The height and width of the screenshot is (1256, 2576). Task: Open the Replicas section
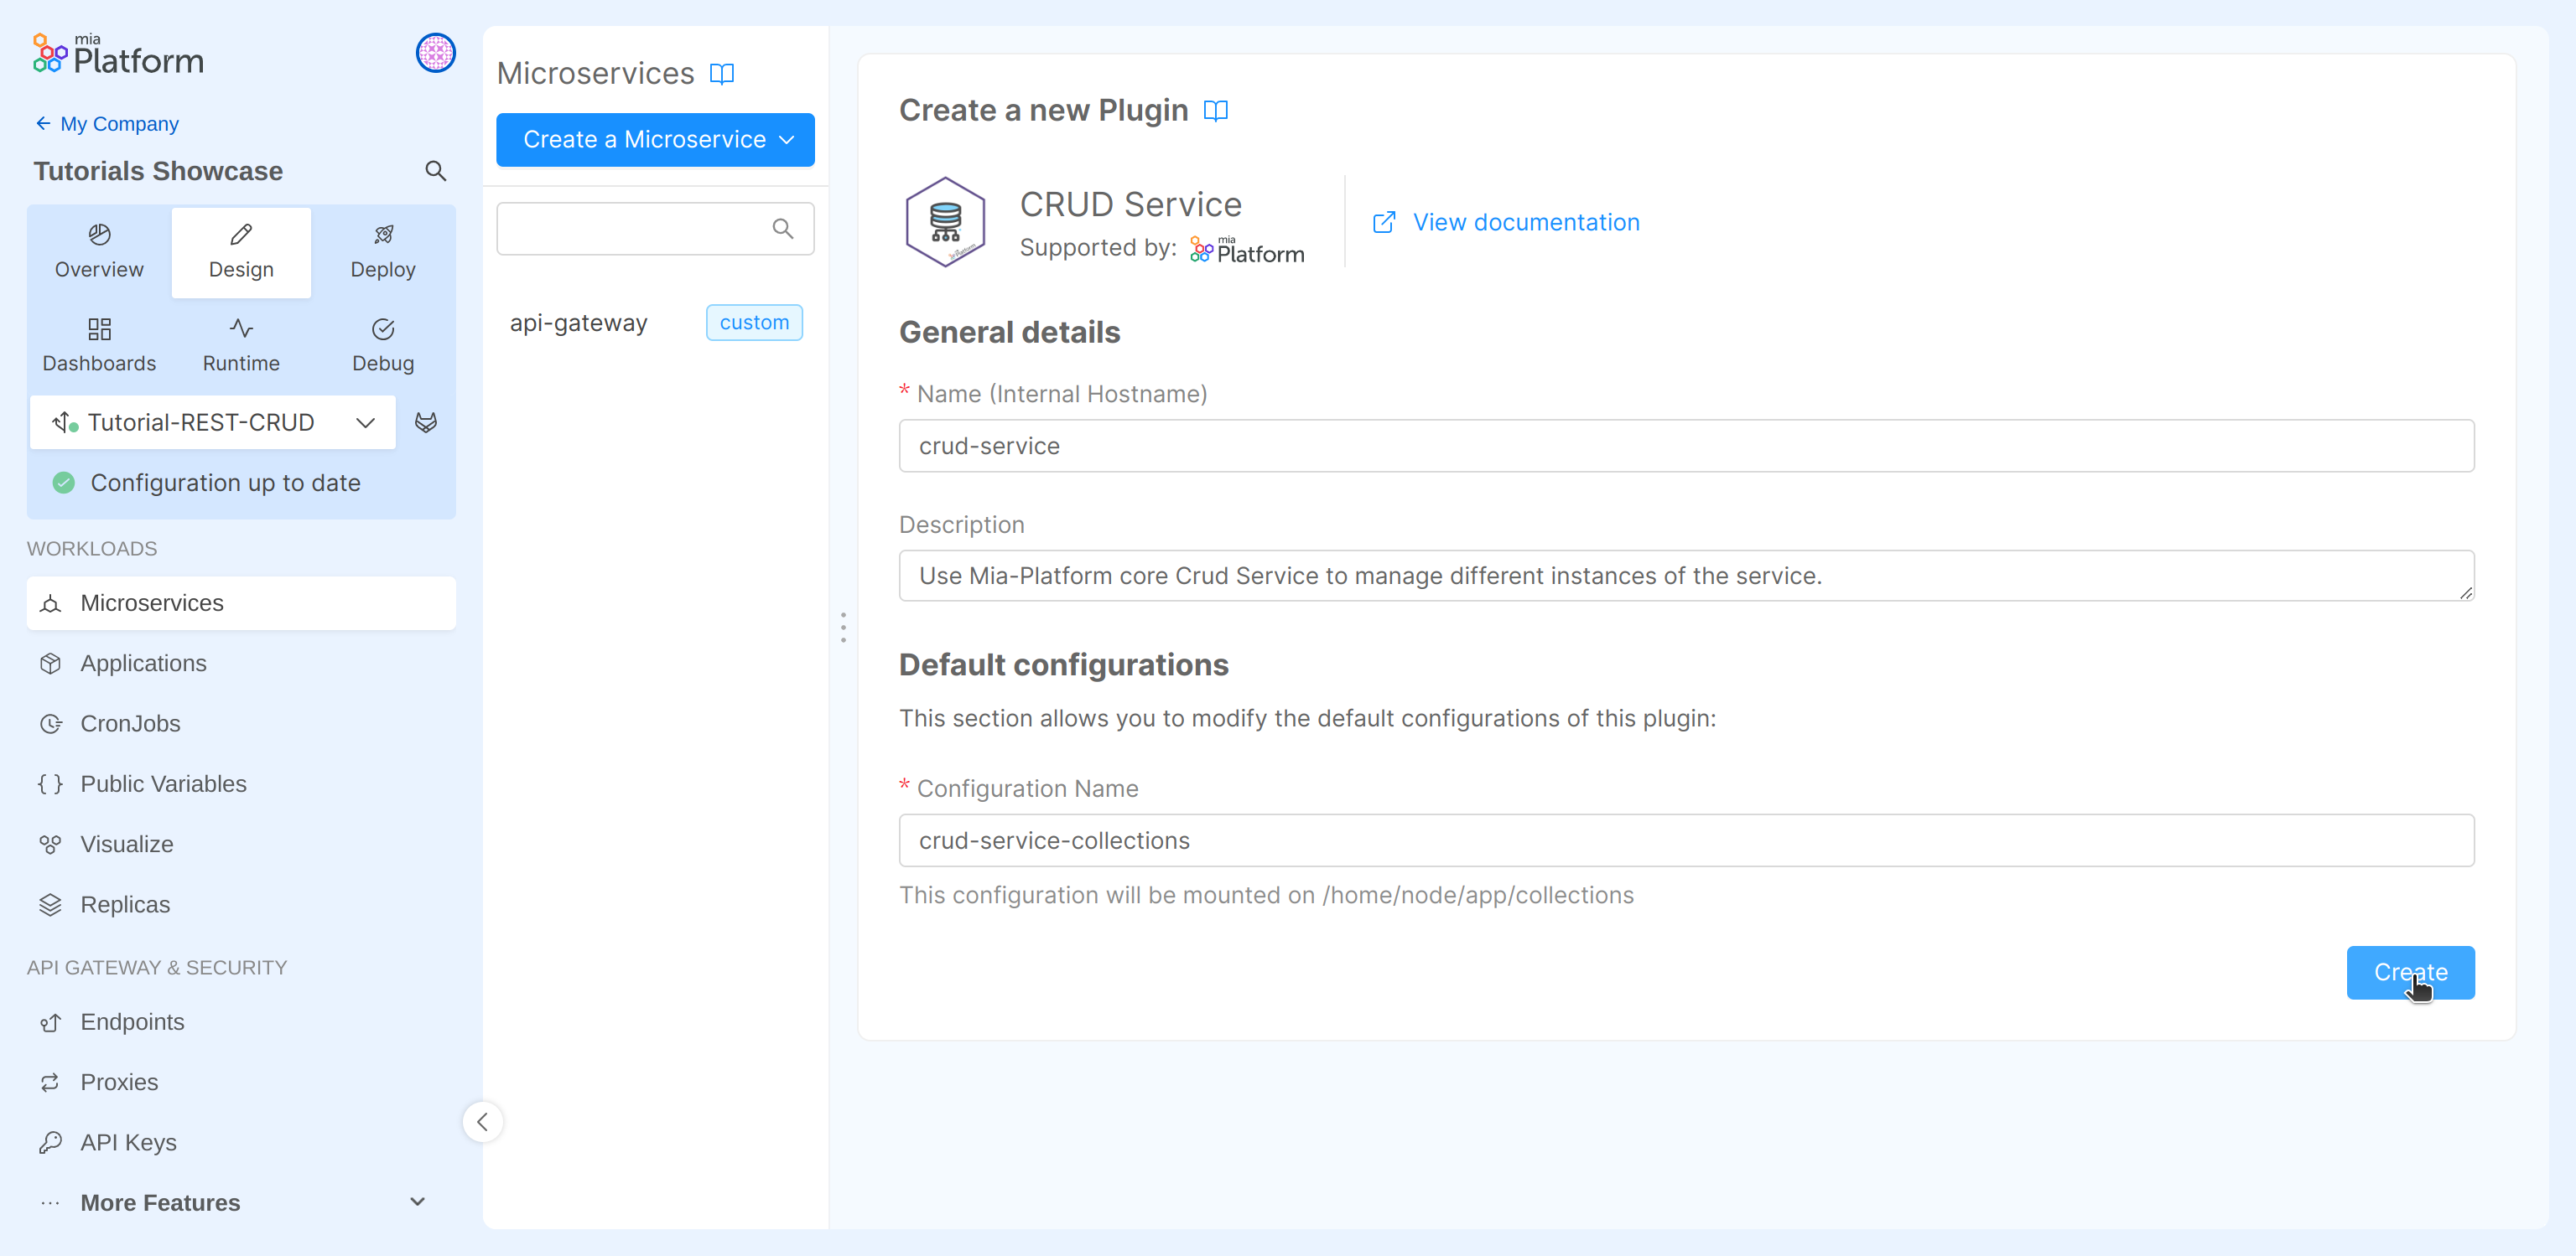click(126, 904)
